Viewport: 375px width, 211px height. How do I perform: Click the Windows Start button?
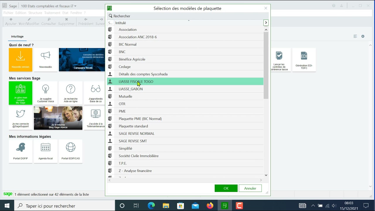[x=7, y=206]
